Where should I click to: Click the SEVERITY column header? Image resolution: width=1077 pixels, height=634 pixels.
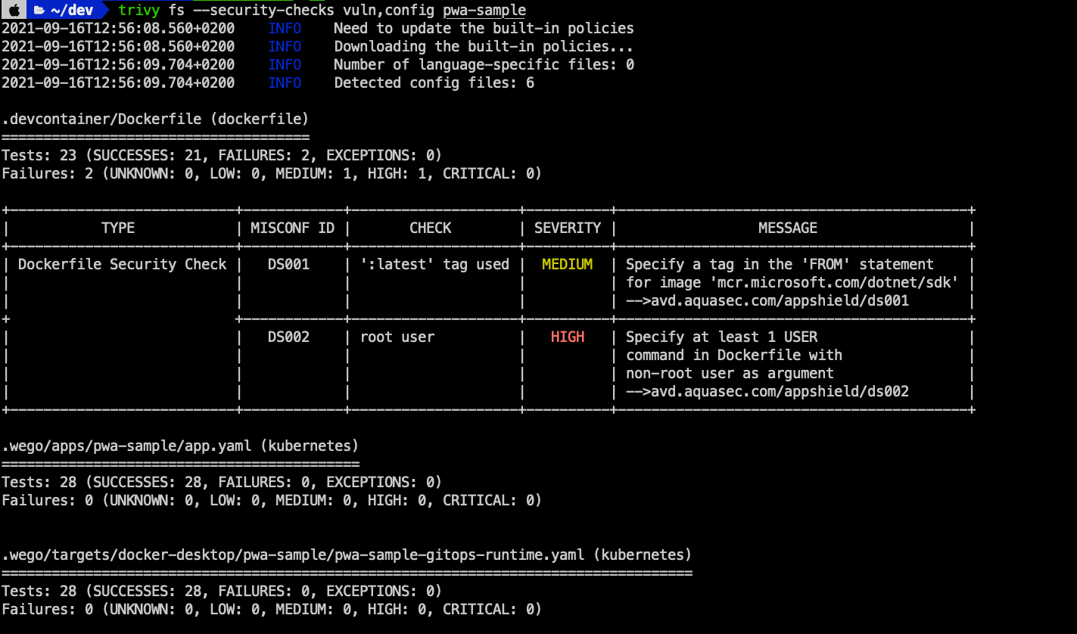coord(567,228)
